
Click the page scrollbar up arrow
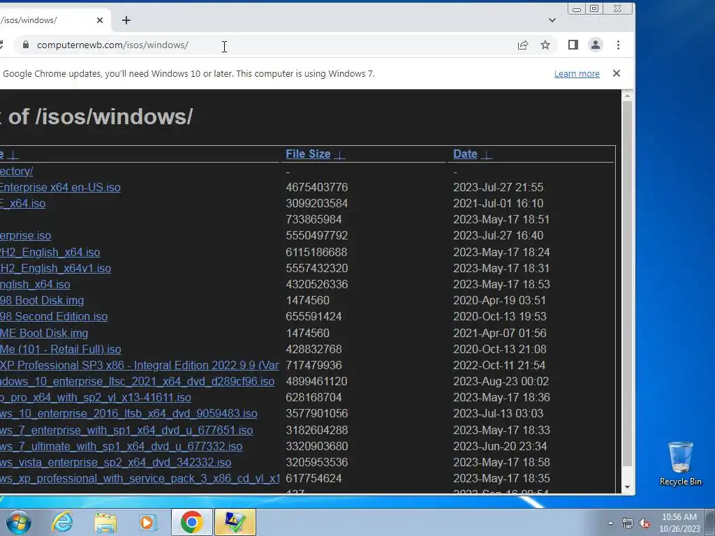(x=627, y=96)
